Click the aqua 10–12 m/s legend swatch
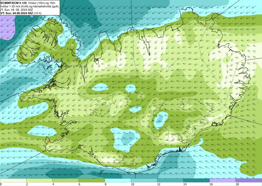The height and width of the screenshot is (186, 262). tap(144, 180)
